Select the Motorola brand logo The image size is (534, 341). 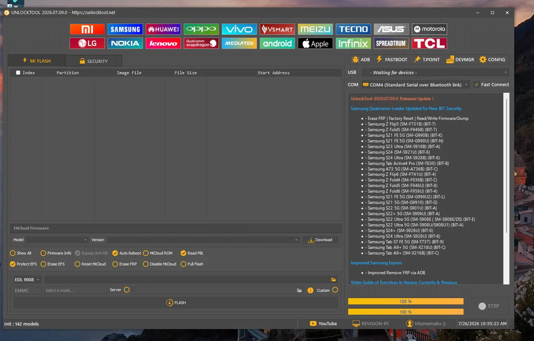point(429,29)
